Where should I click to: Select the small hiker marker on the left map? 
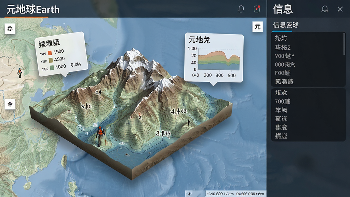pyautogui.click(x=20, y=73)
